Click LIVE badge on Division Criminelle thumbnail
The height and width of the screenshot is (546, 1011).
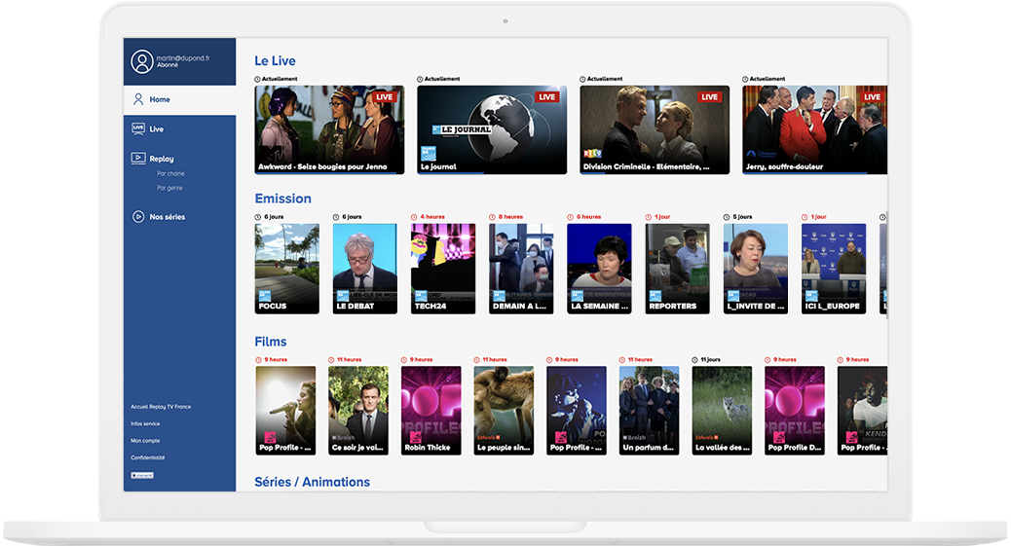pyautogui.click(x=709, y=97)
